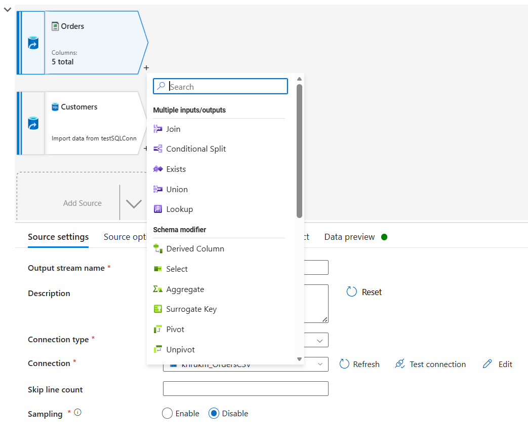The image size is (528, 436).
Task: Click the Reset circular arrow icon
Action: (x=351, y=292)
